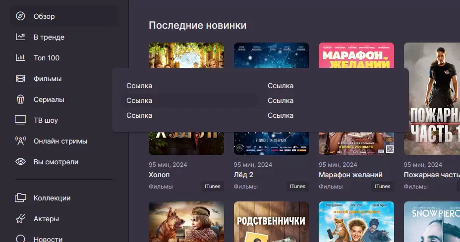Screen dimensions: 460x242
Task: Click the Последние новинки heading
Action: (197, 26)
